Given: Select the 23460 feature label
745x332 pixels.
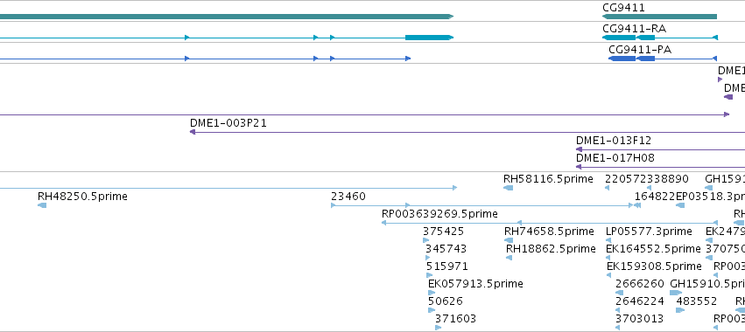Looking at the screenshot, I should [x=348, y=197].
